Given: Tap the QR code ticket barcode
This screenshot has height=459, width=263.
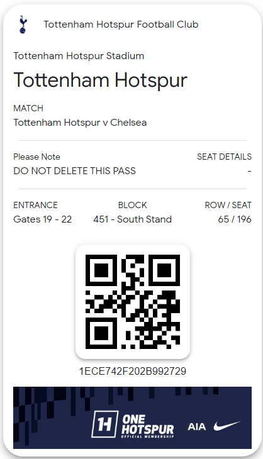Looking at the screenshot, I should coord(133,302).
